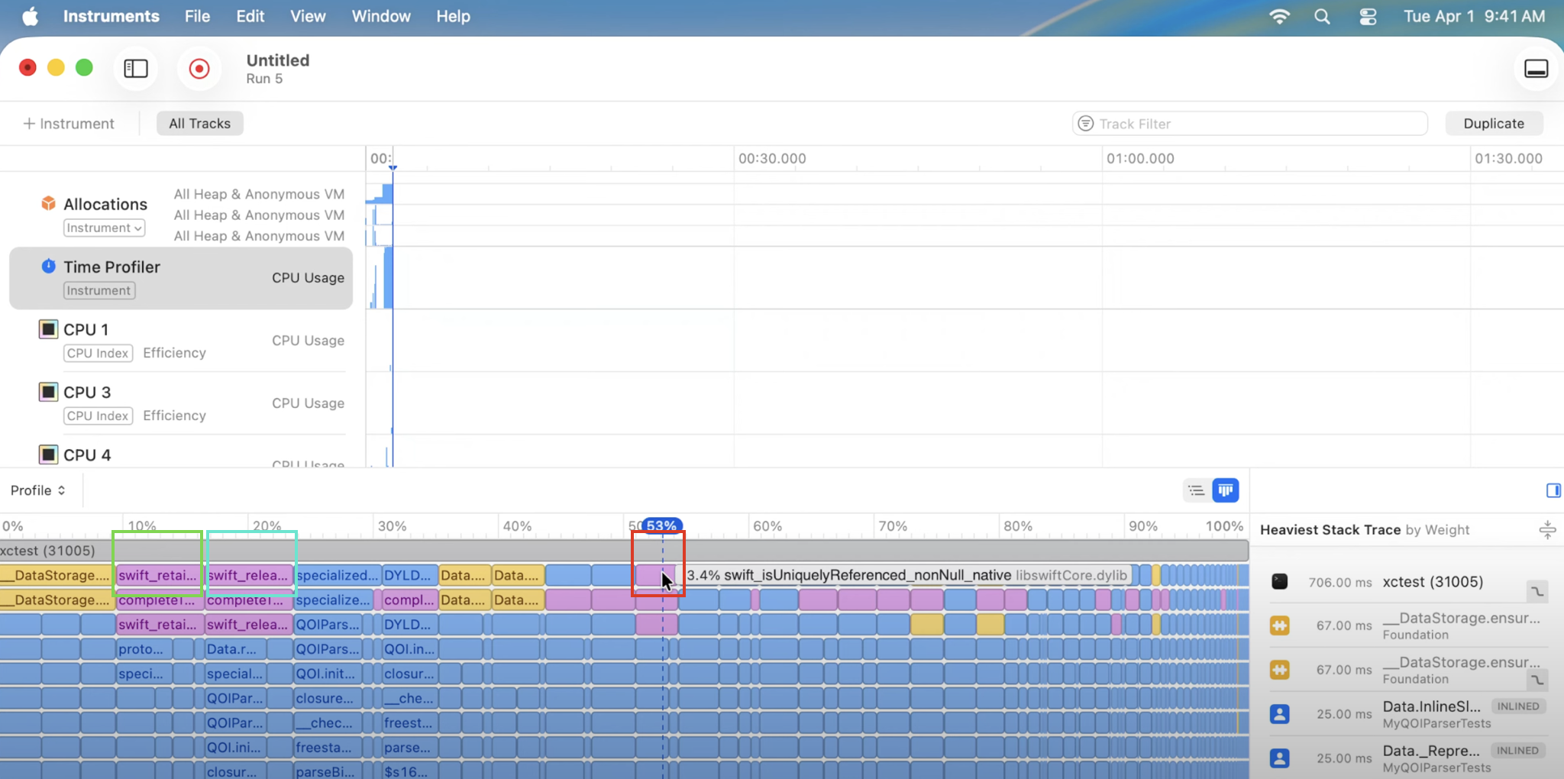
Task: Select the compl... frame in flame graph
Action: 409,600
